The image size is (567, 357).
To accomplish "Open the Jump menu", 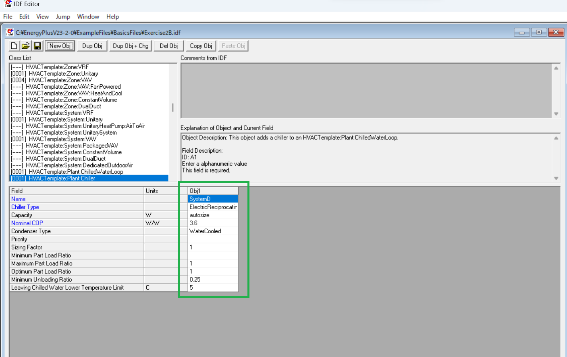I will click(x=63, y=17).
